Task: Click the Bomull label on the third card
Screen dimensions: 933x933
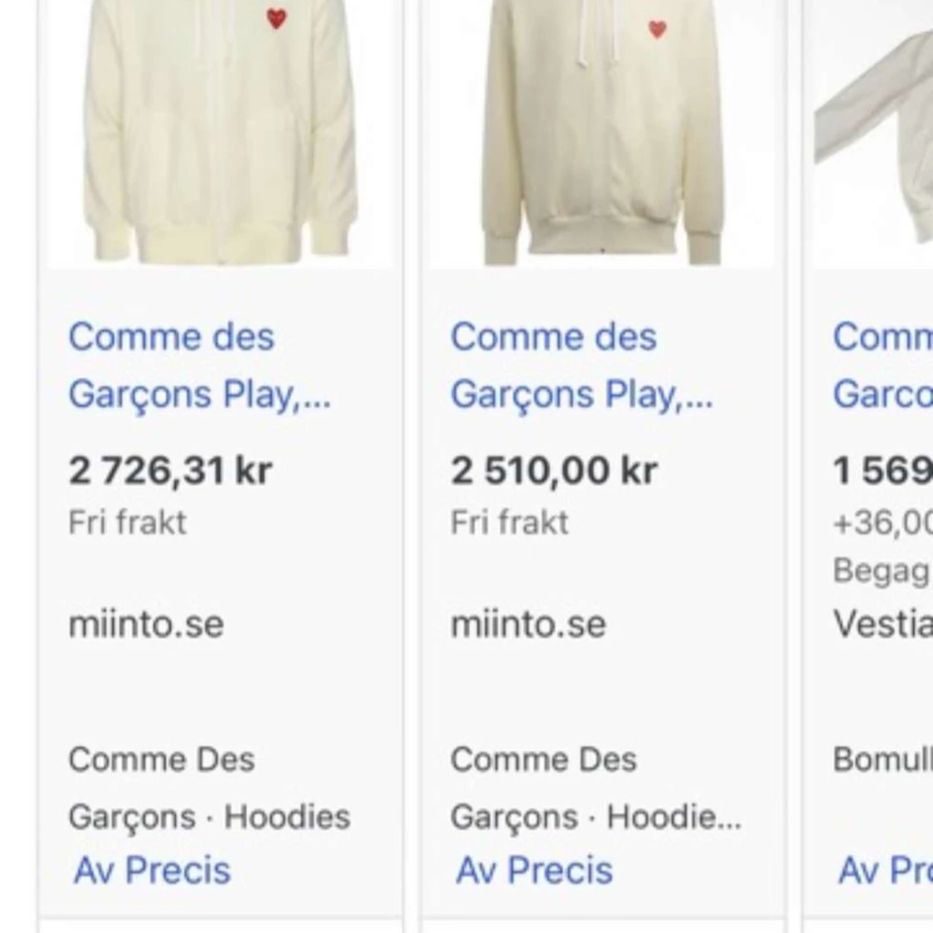Action: click(882, 759)
